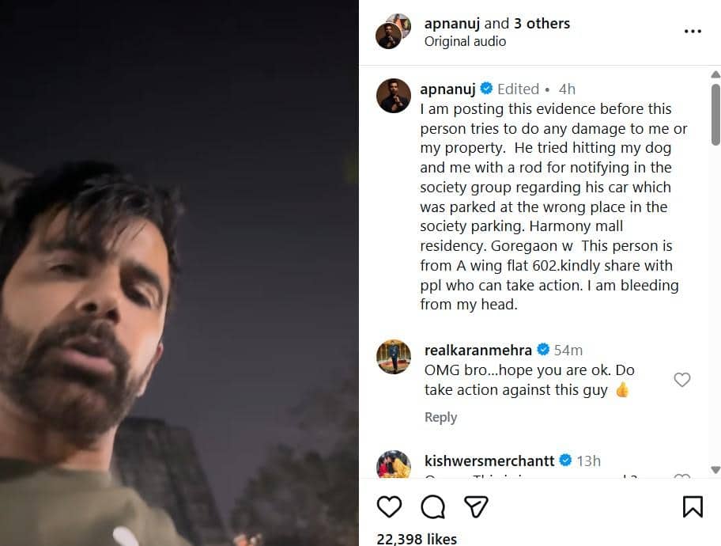Screen dimensions: 721x546
Task: Like realkaranmehra's comment
Action: [x=681, y=380]
